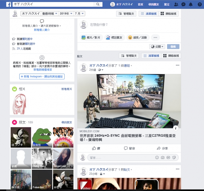Click the profile avatar in the top bar
Screen dimensions: 204x191
coord(112,5)
